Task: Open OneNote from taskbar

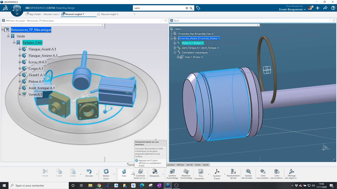Action: (x=159, y=186)
